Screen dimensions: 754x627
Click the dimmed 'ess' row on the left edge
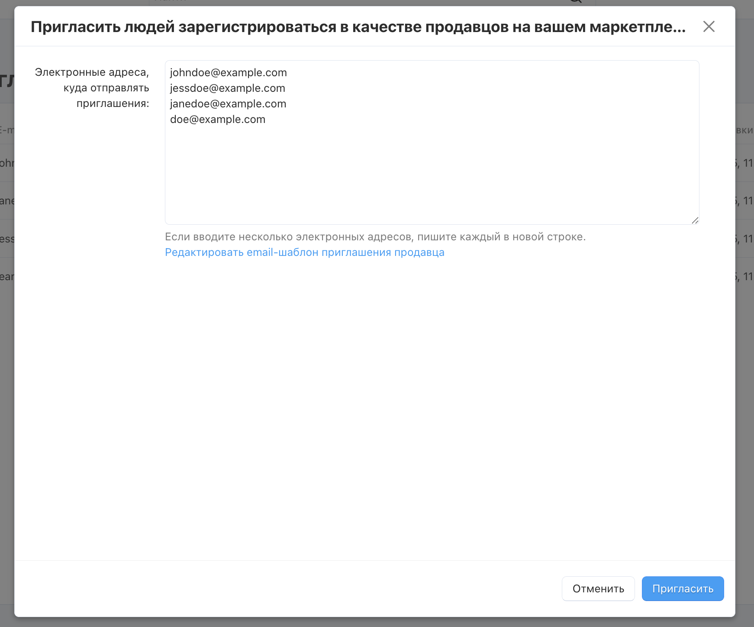[x=7, y=239]
